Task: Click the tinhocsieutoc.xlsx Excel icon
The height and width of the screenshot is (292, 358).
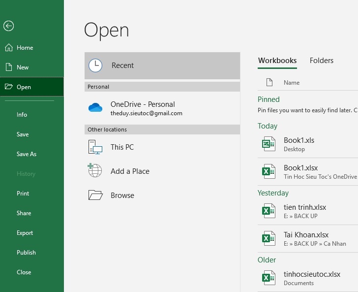Action: click(268, 278)
